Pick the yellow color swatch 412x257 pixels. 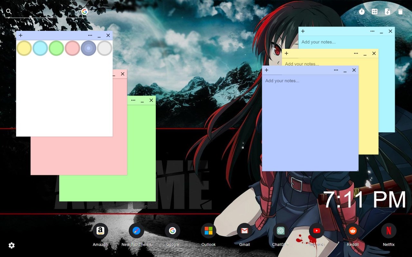click(24, 48)
